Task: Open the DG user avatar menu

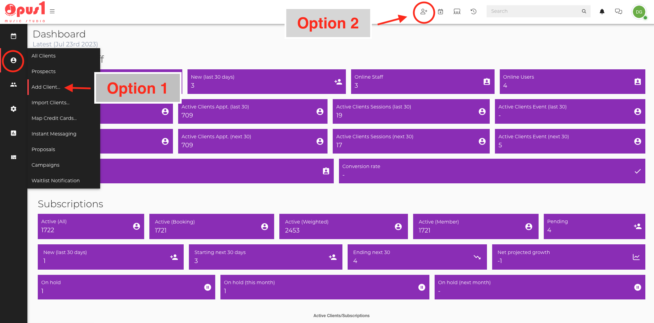Action: click(639, 12)
